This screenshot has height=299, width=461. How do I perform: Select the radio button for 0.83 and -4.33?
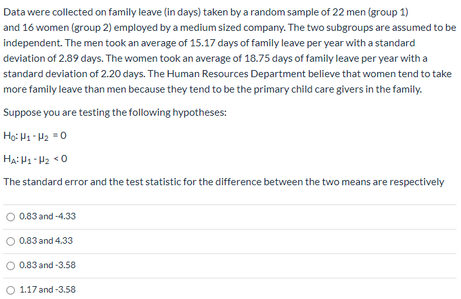coord(10,217)
